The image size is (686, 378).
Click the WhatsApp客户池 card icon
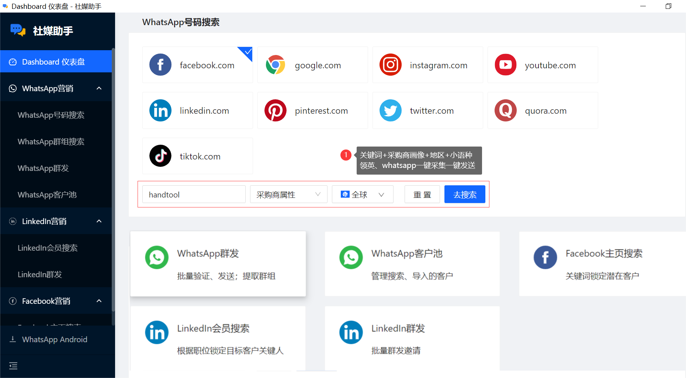[351, 257]
